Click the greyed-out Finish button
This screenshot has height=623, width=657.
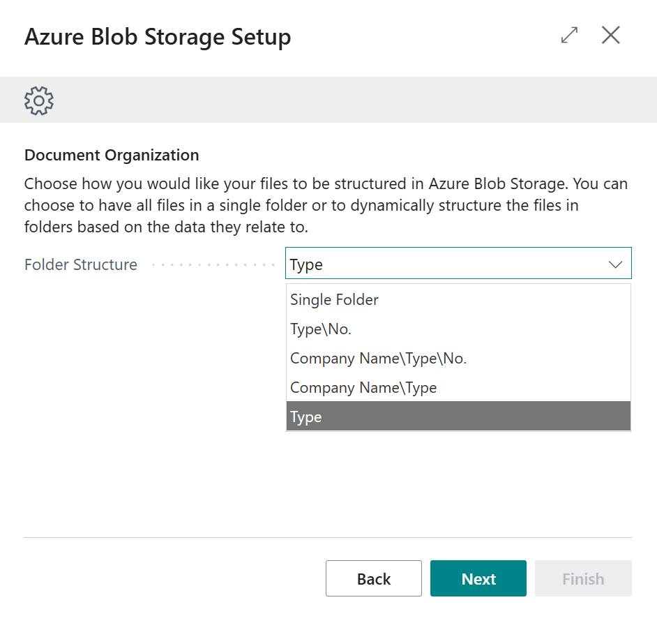[583, 578]
